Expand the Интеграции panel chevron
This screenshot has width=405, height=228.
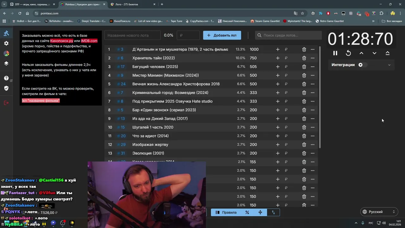[389, 65]
